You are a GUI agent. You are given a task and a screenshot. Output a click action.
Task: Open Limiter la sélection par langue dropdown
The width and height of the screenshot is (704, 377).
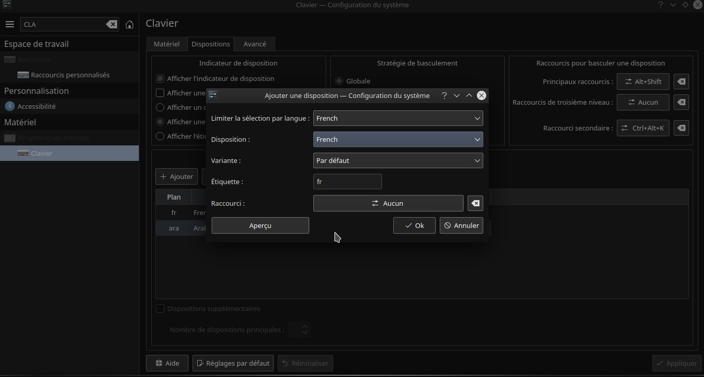coord(398,118)
